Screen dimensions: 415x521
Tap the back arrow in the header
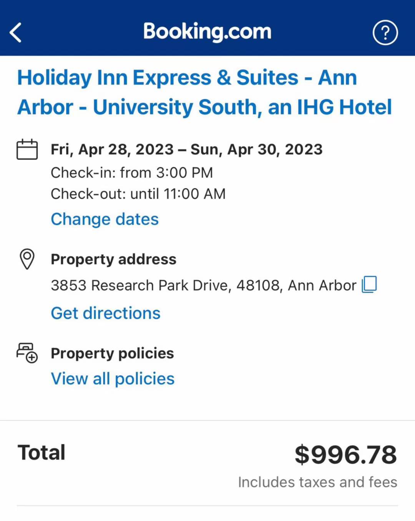coord(16,32)
